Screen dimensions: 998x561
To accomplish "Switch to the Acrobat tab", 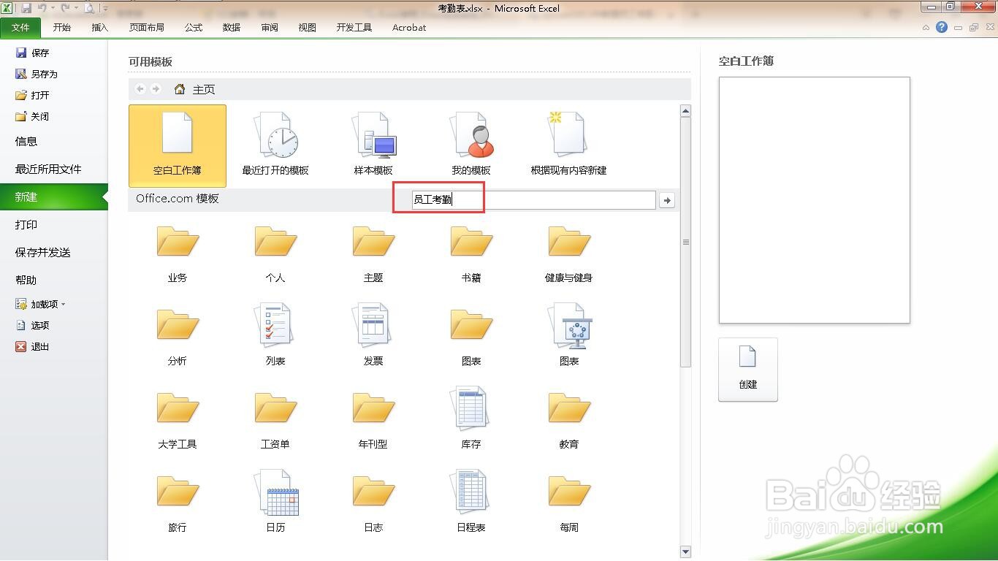I will point(409,28).
